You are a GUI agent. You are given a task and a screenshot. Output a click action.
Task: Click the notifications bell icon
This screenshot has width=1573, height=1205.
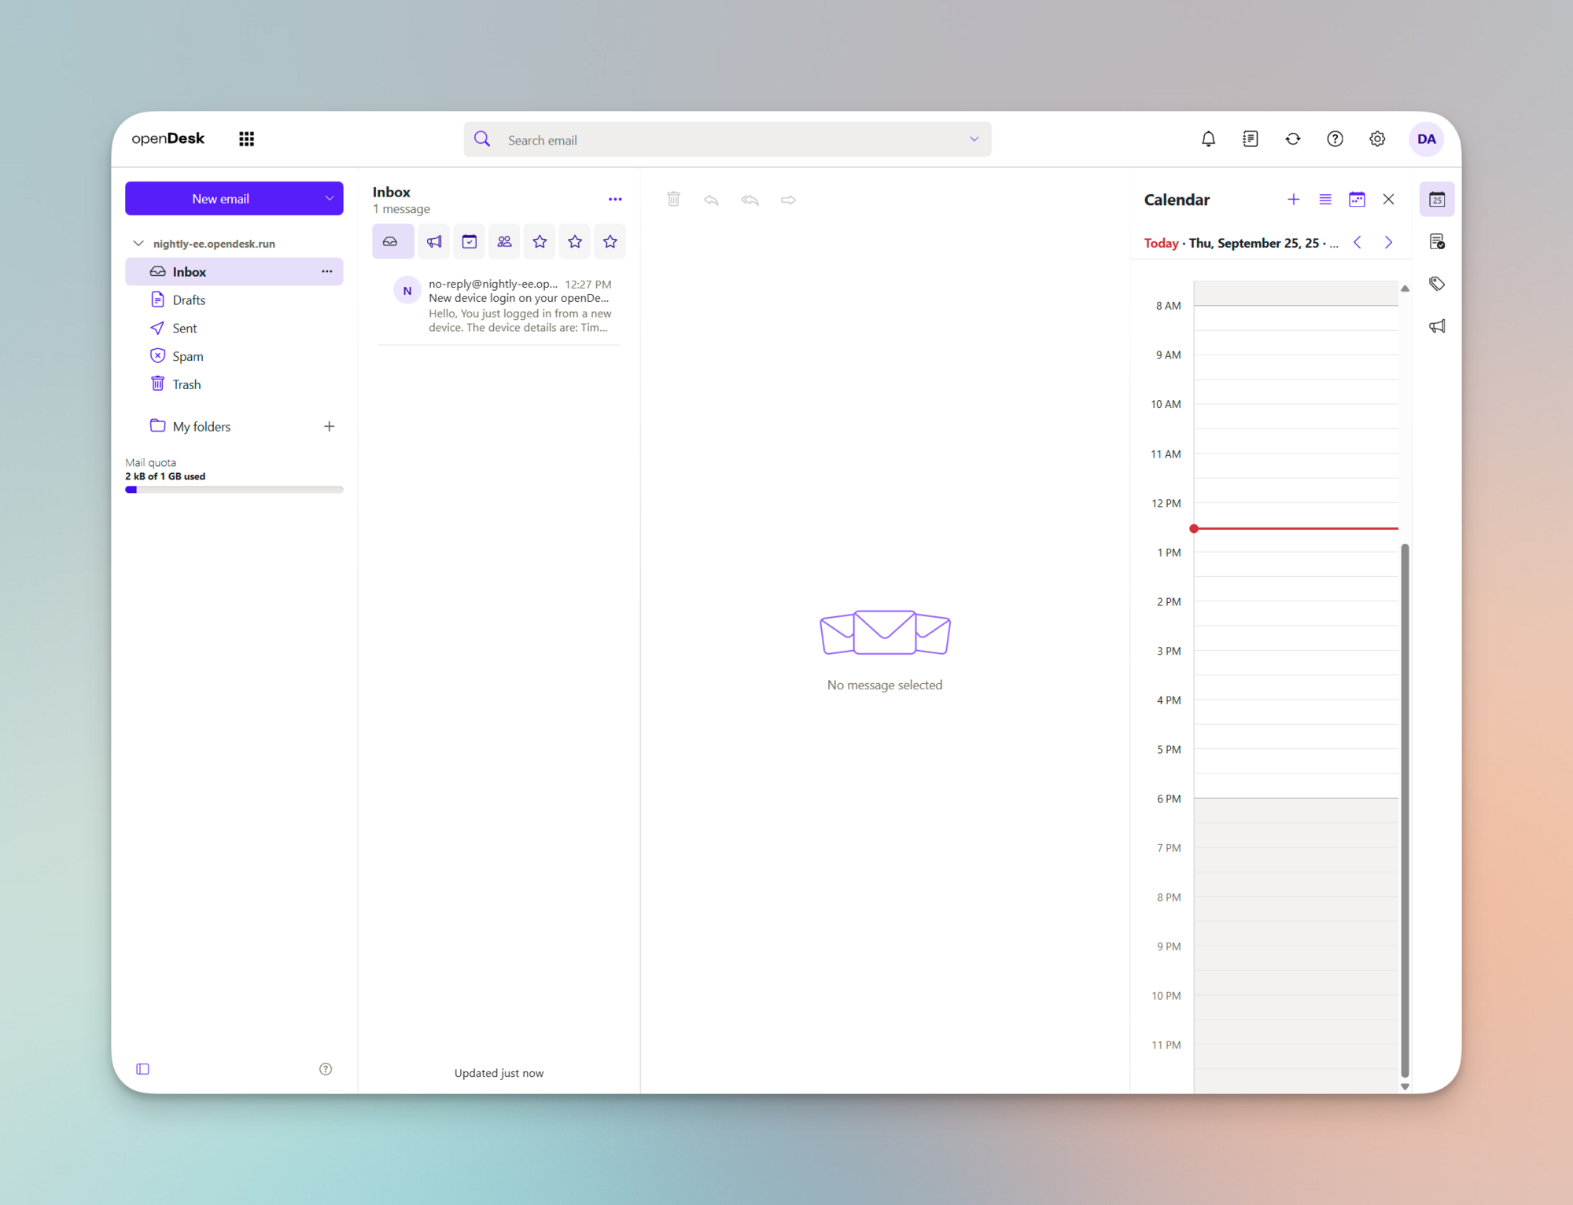click(1209, 138)
